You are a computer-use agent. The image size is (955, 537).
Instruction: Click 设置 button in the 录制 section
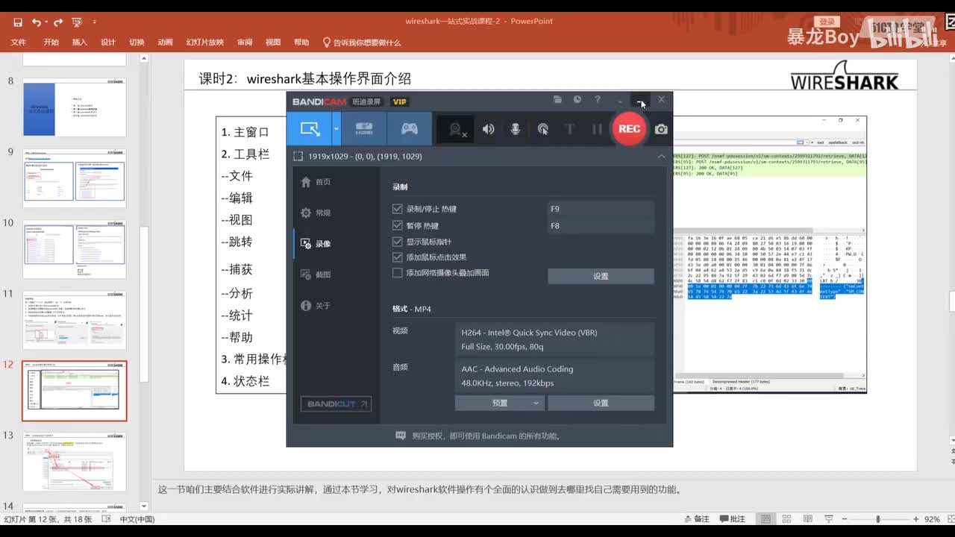(x=601, y=276)
